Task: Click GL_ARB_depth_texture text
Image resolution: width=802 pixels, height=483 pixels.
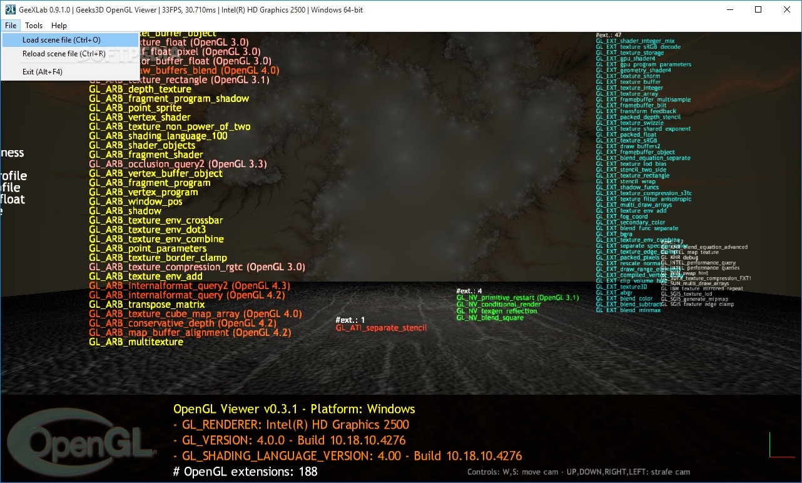Action: pos(140,89)
